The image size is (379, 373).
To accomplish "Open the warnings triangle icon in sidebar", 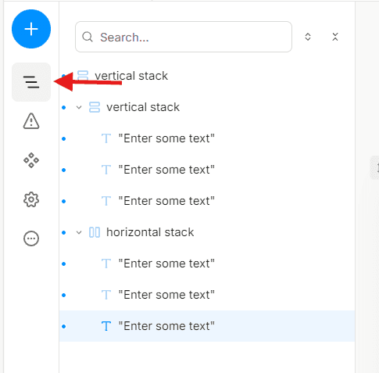I will (x=31, y=121).
